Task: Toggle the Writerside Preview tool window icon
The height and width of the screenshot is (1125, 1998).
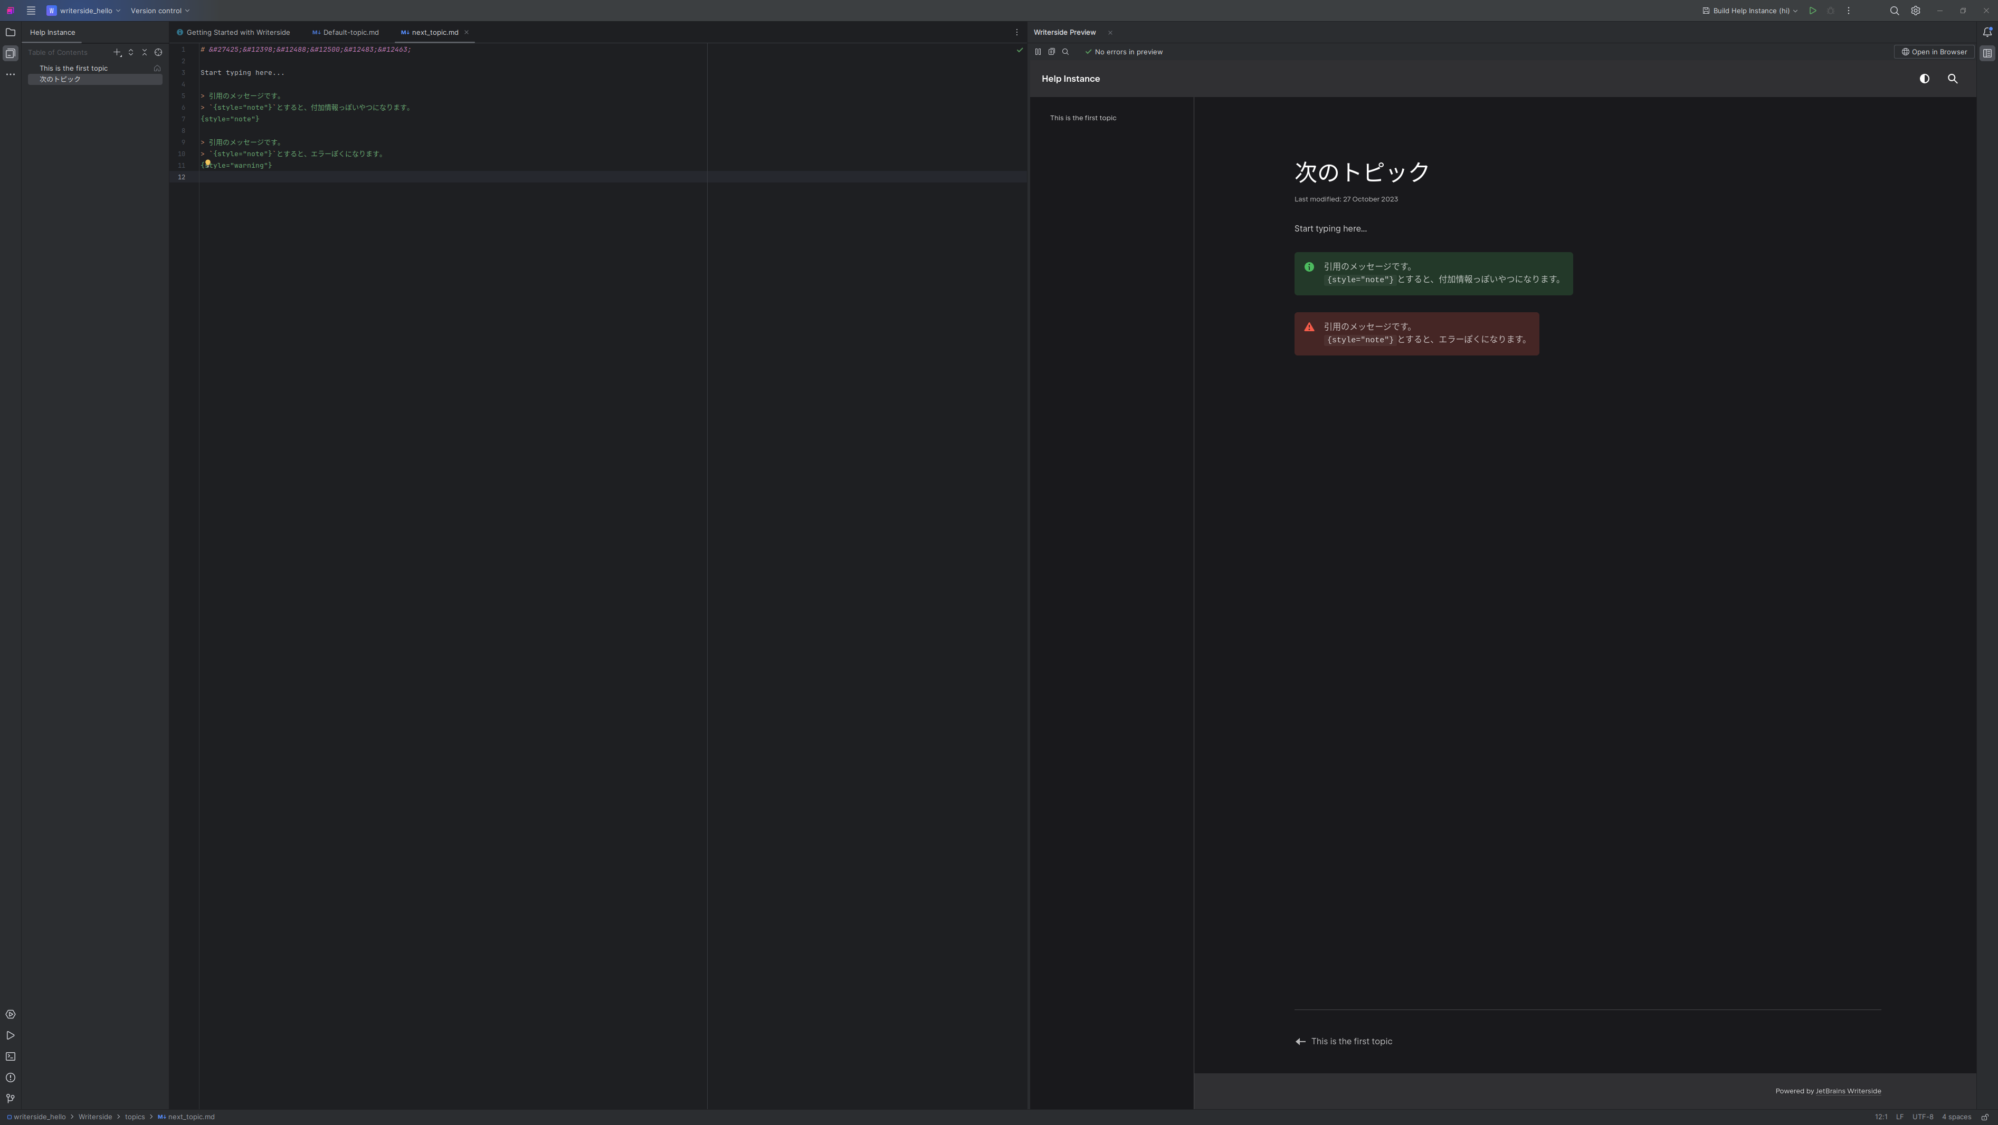Action: pos(1987,53)
